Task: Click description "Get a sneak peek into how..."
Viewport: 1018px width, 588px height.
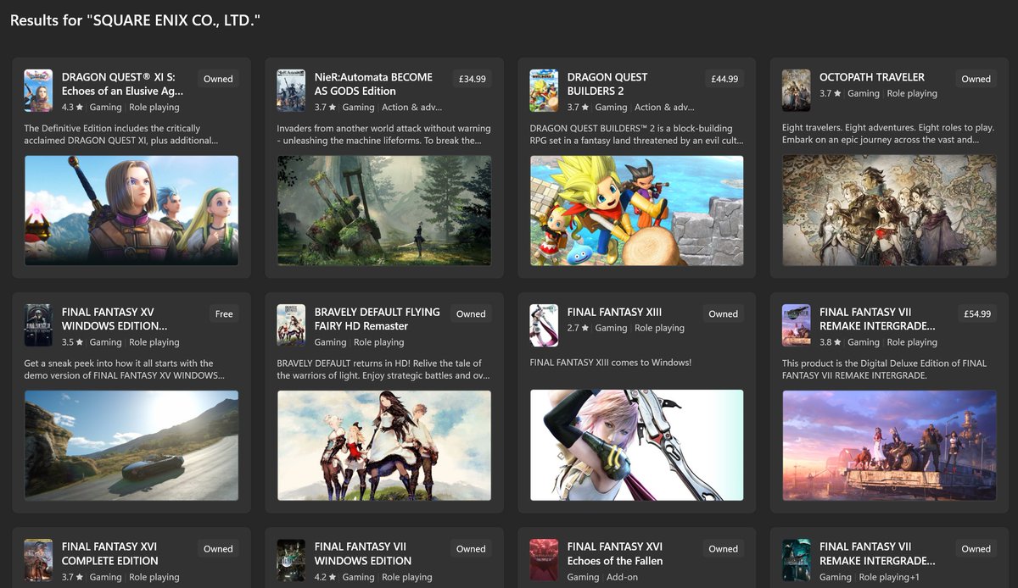Action: pyautogui.click(x=125, y=369)
